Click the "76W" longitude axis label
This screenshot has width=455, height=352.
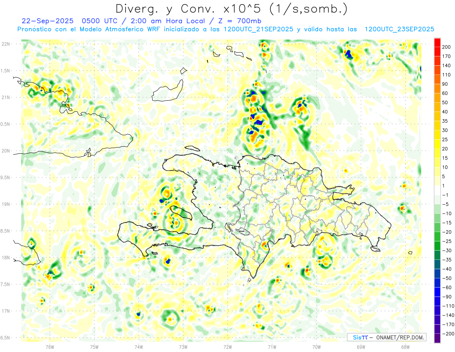pos(50,347)
